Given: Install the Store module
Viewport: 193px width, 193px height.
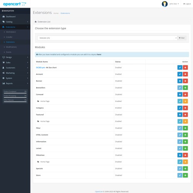Looking at the screenshot, I should [x=185, y=175].
